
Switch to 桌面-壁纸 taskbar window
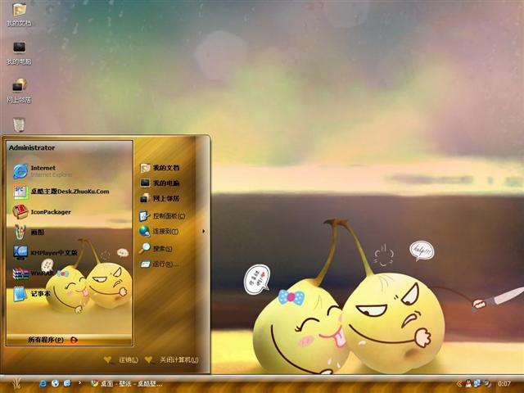tap(126, 383)
